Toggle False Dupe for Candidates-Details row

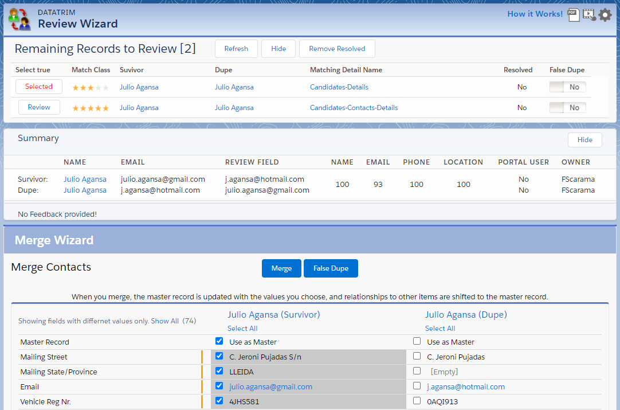pyautogui.click(x=567, y=87)
